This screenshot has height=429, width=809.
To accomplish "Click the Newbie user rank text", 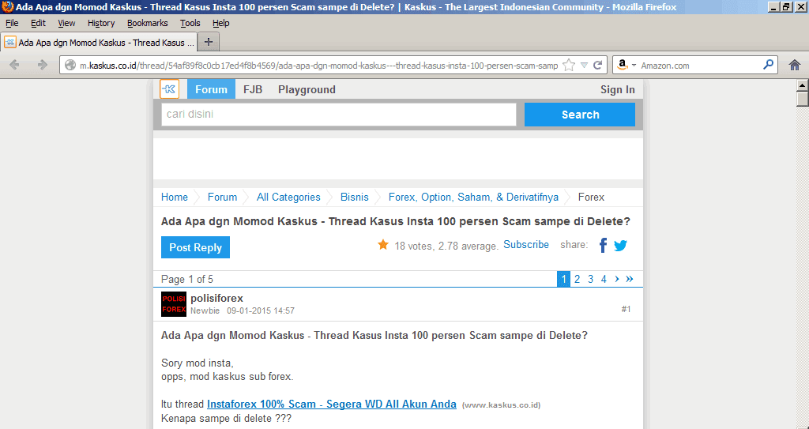I will tap(205, 310).
